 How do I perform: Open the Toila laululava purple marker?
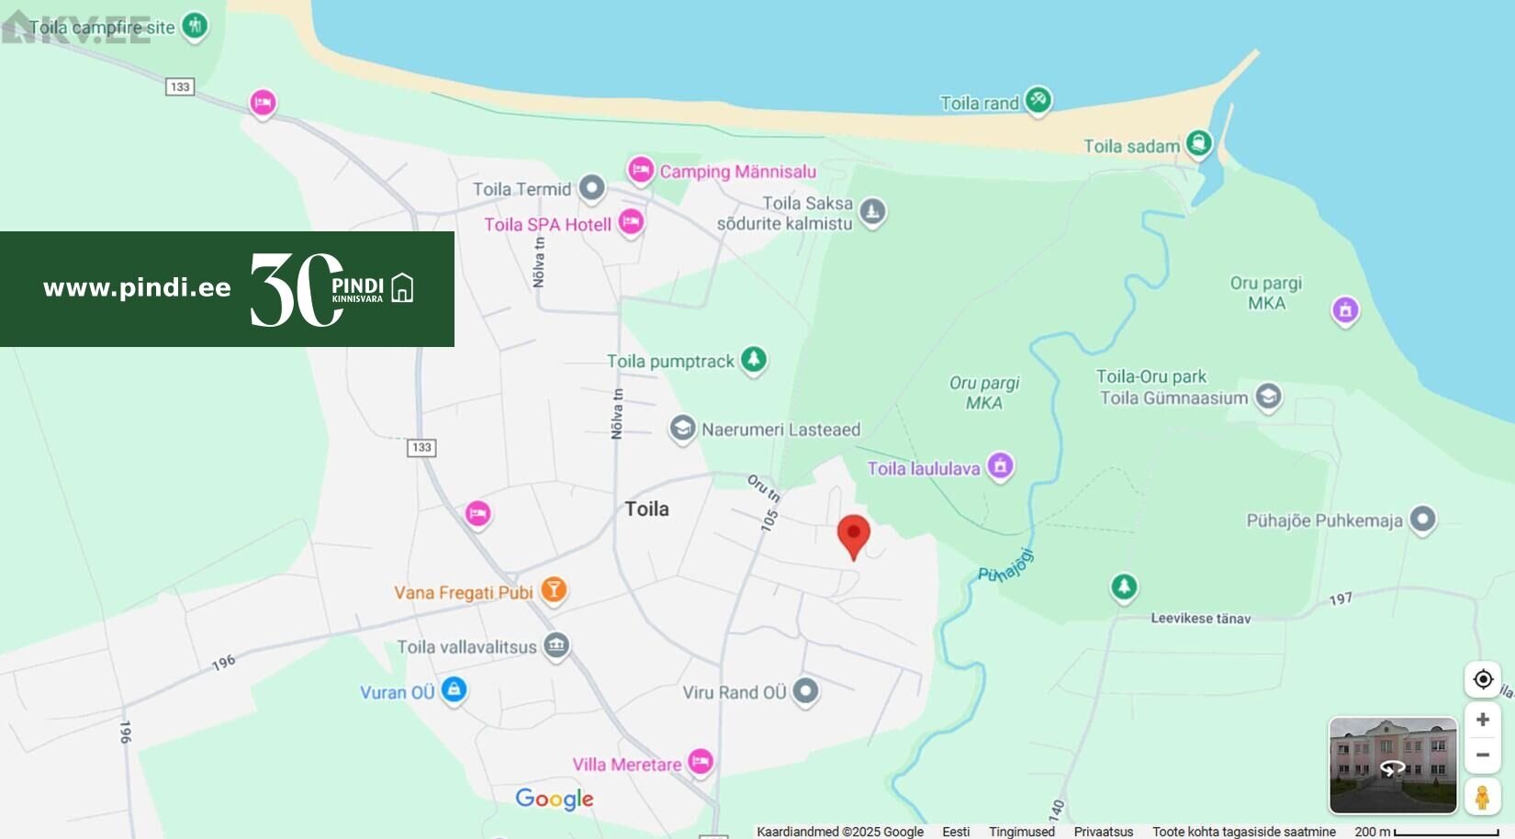pos(1000,466)
